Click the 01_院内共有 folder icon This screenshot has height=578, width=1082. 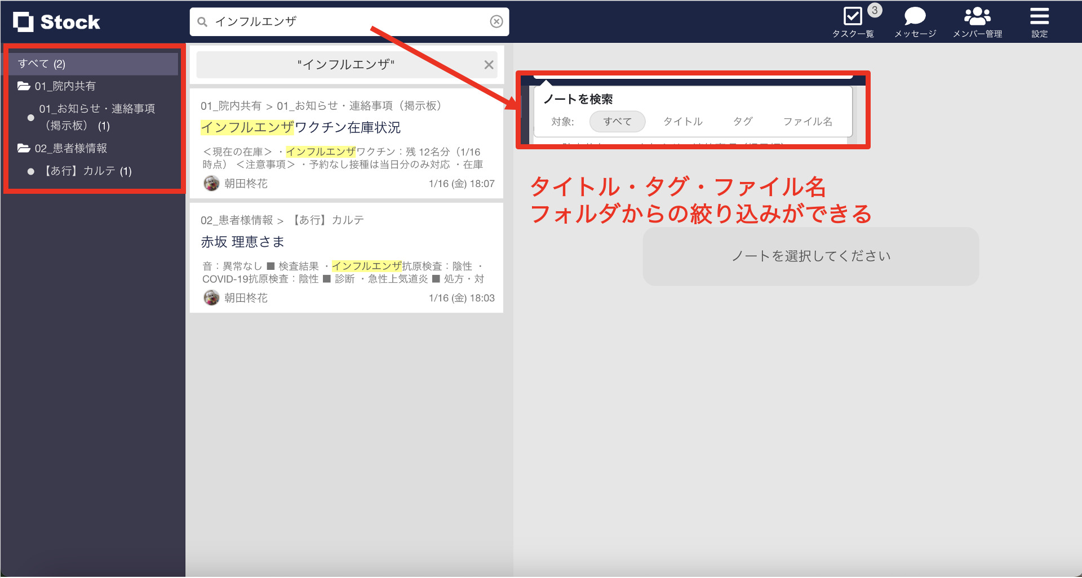pos(23,86)
